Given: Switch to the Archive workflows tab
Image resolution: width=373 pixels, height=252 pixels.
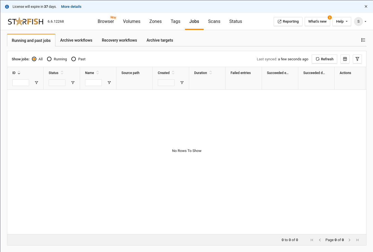Looking at the screenshot, I should tap(76, 40).
